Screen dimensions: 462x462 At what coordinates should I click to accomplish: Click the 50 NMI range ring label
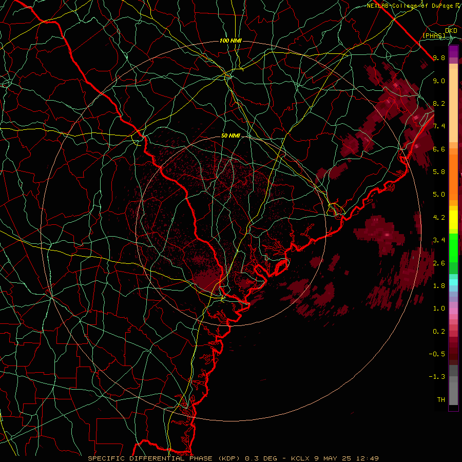pyautogui.click(x=230, y=136)
